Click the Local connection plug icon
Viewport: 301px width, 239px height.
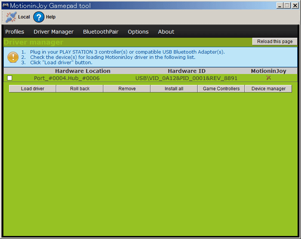[11, 17]
